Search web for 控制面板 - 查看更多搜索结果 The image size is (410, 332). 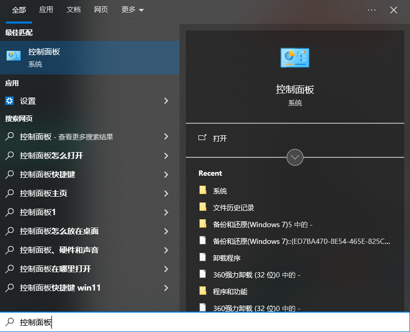coord(90,136)
